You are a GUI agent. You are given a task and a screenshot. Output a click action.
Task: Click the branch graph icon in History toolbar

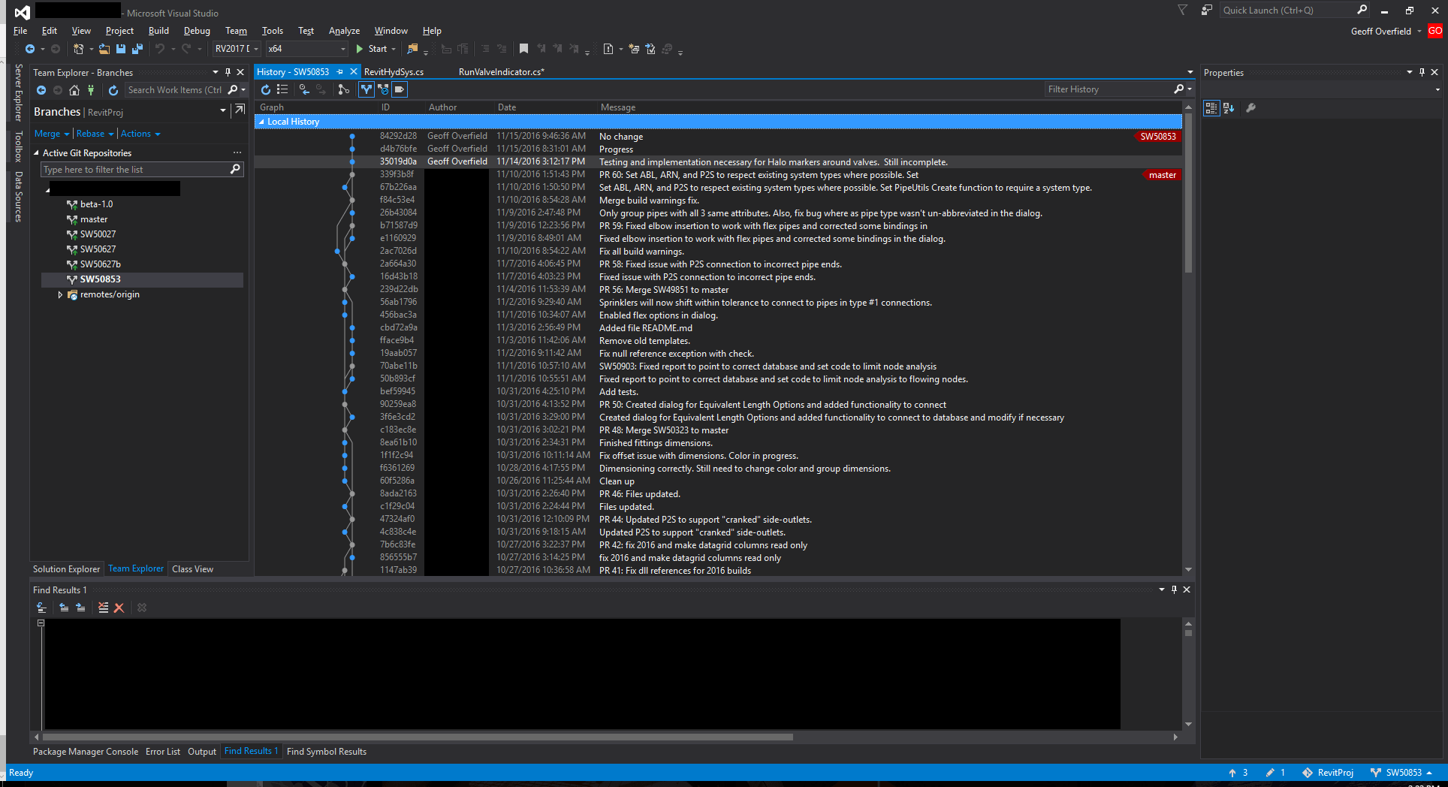344,89
